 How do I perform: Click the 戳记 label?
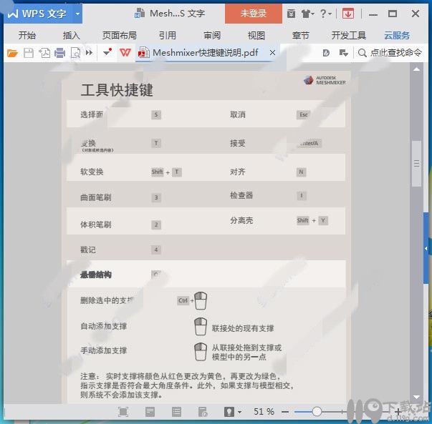pos(88,250)
